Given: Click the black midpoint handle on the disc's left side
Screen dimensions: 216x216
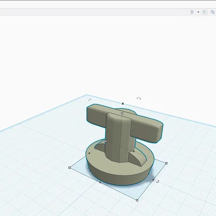Looking at the screenshot, I should click(90, 153).
